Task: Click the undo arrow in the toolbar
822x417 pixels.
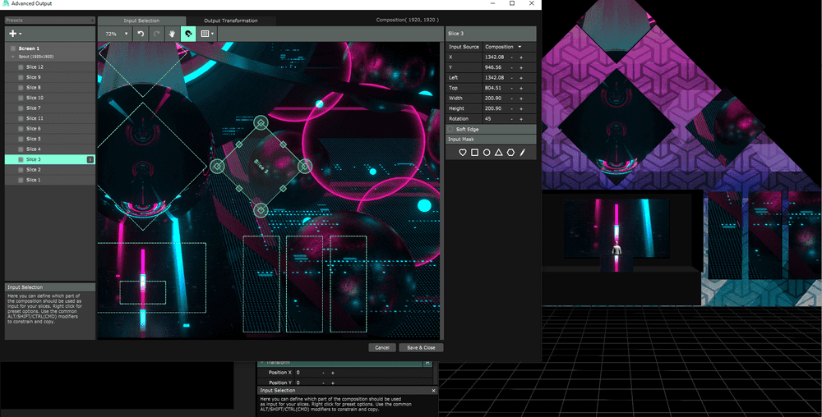Action: click(x=141, y=34)
